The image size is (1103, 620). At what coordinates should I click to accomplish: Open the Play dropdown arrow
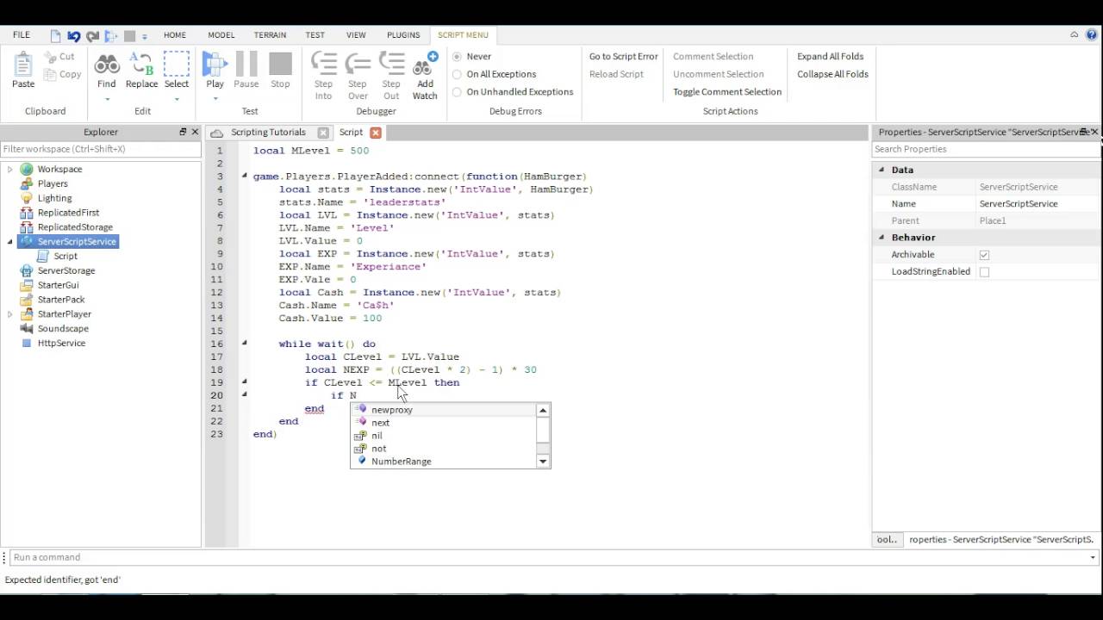pos(215,99)
